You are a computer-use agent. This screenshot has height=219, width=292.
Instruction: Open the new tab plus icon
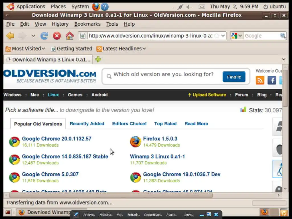98,59
